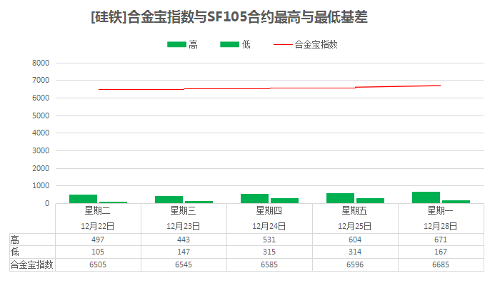Click the 12月22日 date label
The image size is (495, 283).
click(x=98, y=226)
